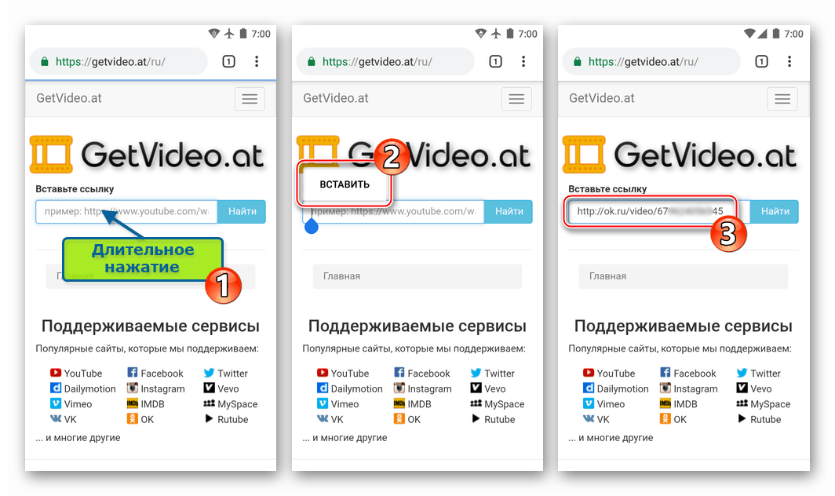Click Найти button next to ok.ru link

tap(775, 211)
